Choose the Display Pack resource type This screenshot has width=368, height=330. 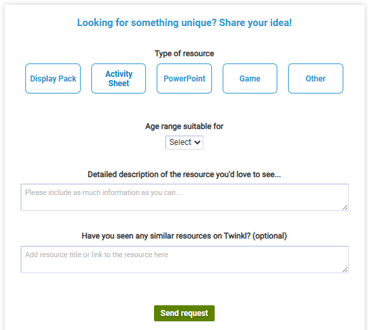tap(53, 79)
